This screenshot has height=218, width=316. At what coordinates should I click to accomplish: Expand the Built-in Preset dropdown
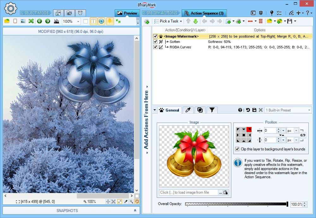[309, 110]
